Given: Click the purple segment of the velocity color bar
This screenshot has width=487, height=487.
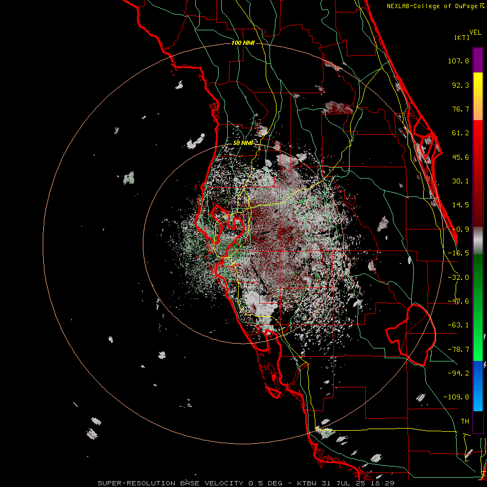Looking at the screenshot, I should tap(478, 60).
